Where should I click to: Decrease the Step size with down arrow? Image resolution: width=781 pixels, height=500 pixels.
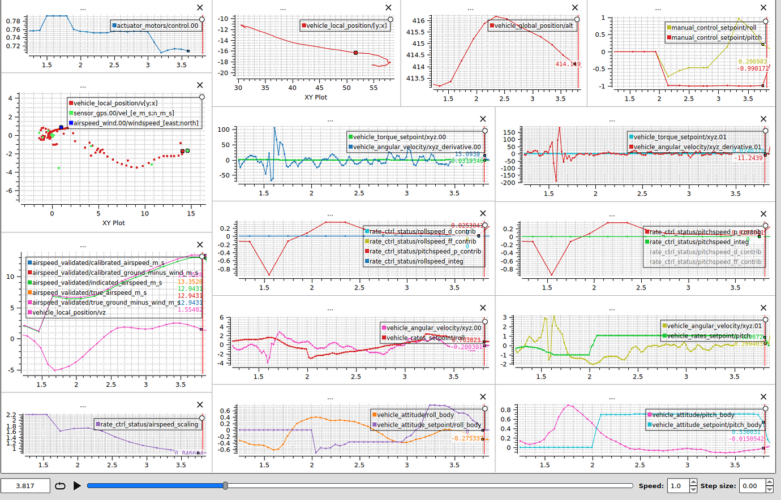tap(769, 489)
